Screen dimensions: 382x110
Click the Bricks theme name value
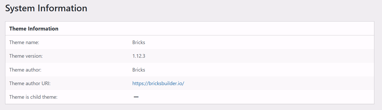click(x=139, y=42)
